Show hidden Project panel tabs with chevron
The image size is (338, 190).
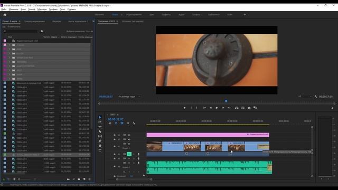[x=93, y=21]
